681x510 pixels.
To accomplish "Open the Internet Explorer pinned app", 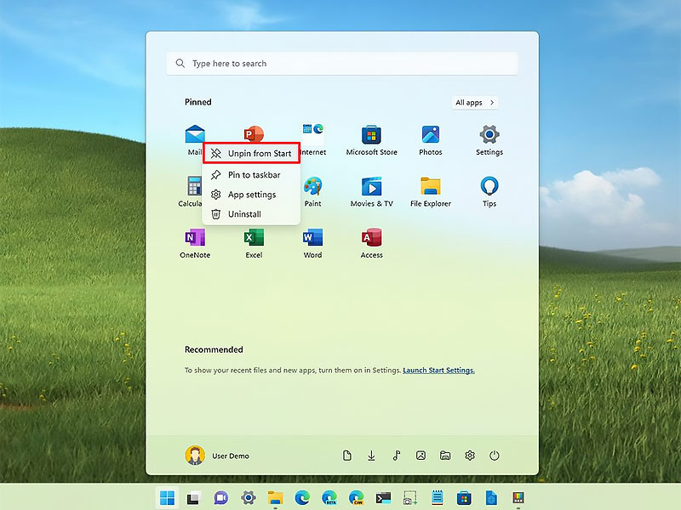I will click(x=313, y=140).
